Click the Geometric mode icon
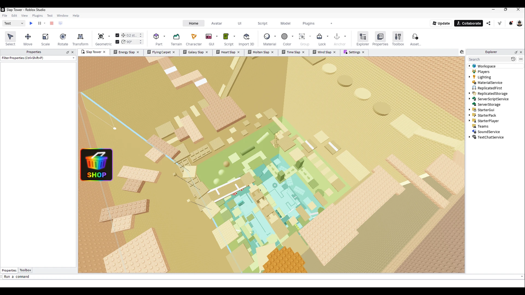This screenshot has height=295, width=525. coord(101,37)
